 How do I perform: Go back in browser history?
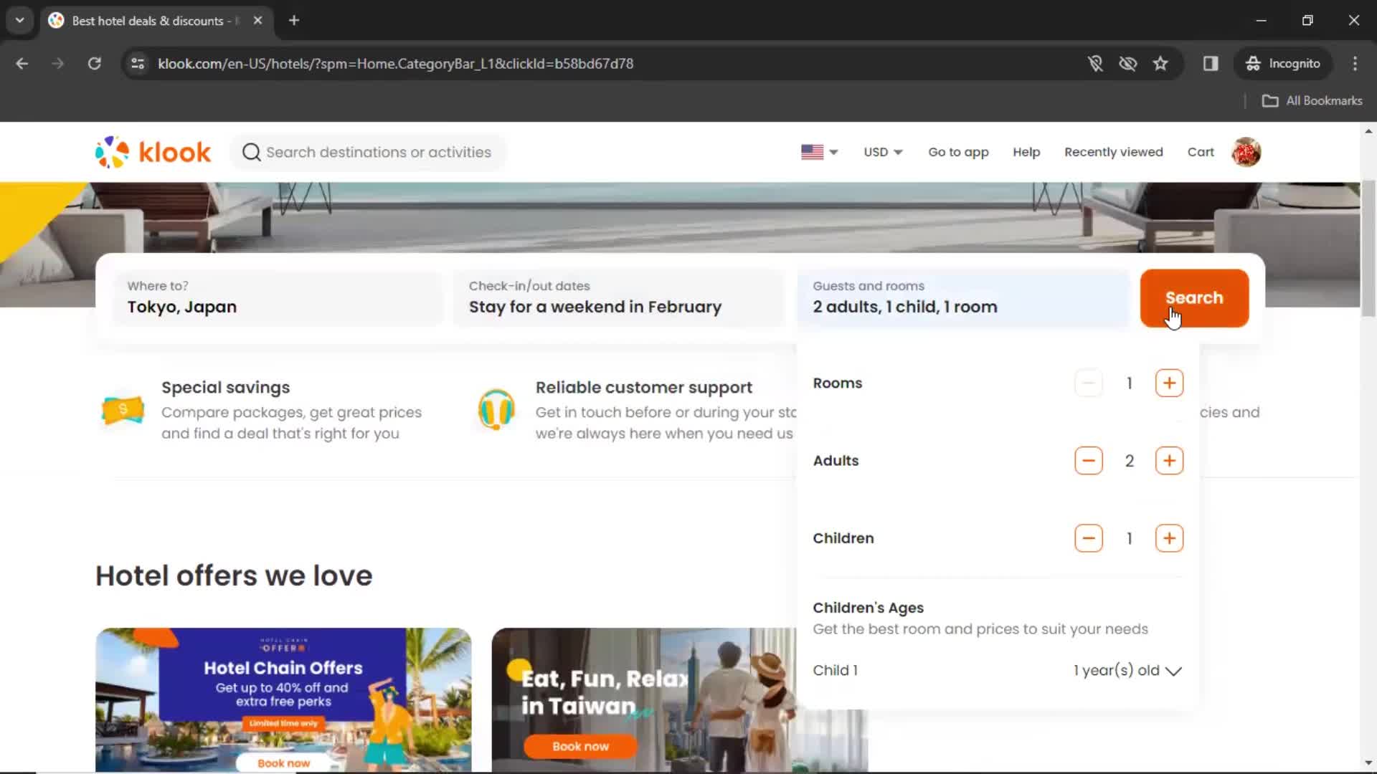(22, 63)
